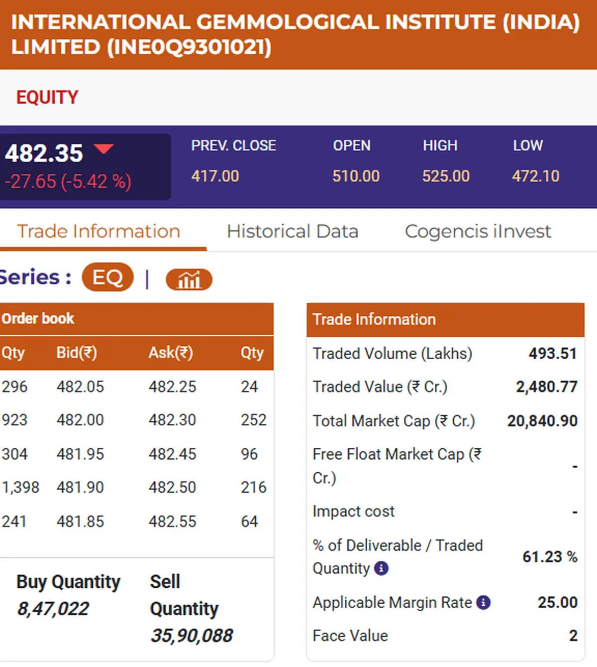
Task: Click bid price 481.85
Action: tap(81, 522)
